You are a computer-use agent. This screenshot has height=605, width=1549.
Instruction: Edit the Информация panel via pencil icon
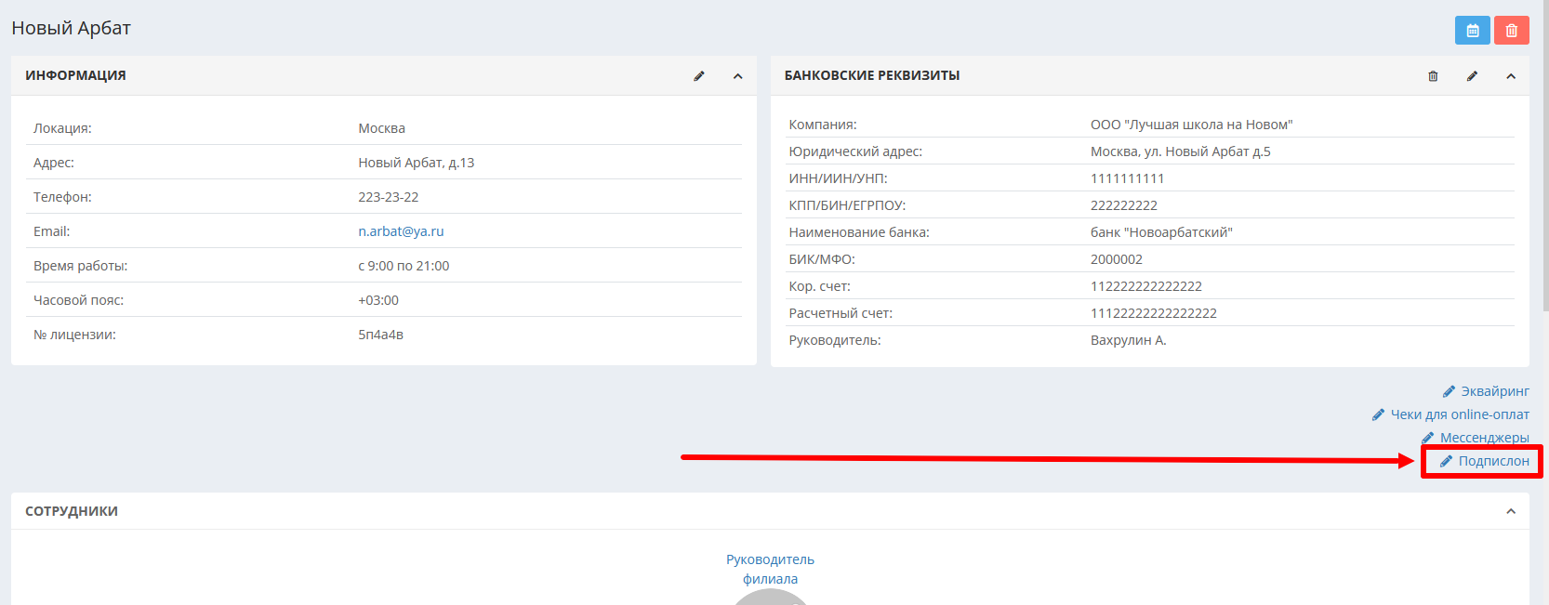[699, 76]
